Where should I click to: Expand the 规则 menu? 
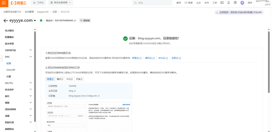point(31,103)
